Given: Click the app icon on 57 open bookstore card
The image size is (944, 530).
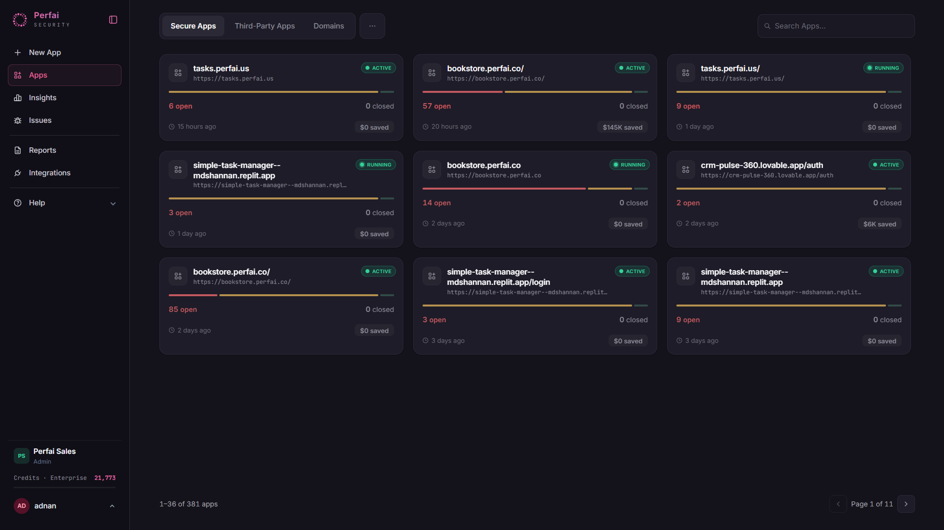Looking at the screenshot, I should point(432,73).
